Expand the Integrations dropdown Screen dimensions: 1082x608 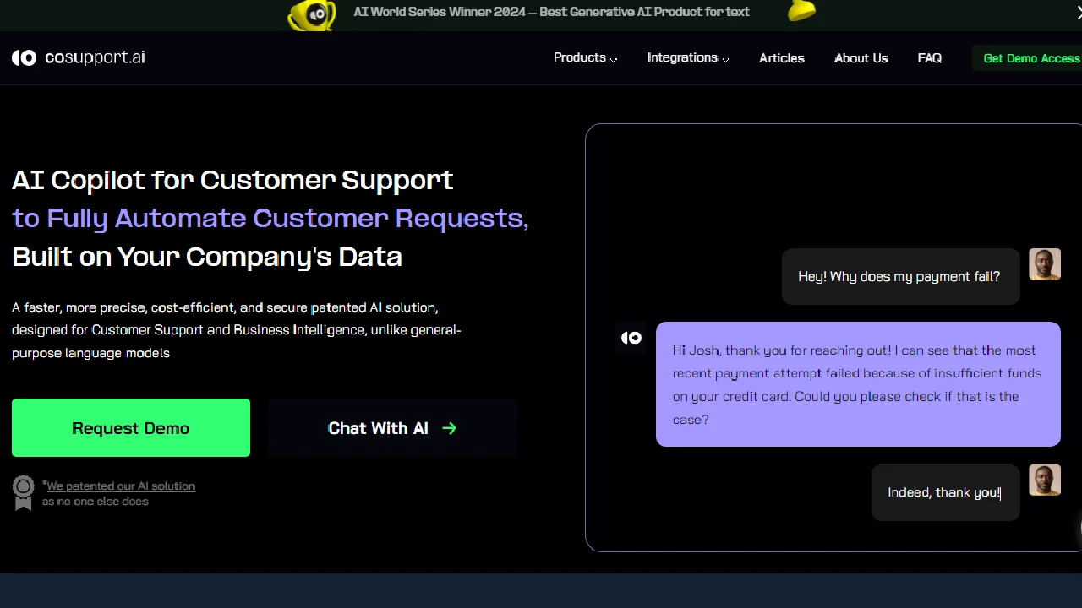[682, 57]
